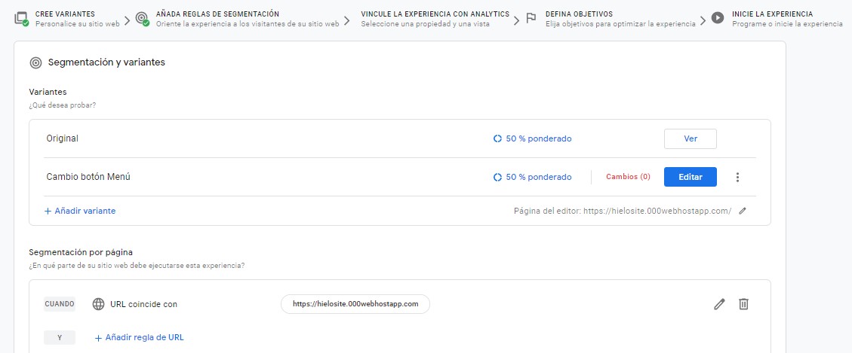Click the Original 50 % ponderado weight

pos(532,138)
